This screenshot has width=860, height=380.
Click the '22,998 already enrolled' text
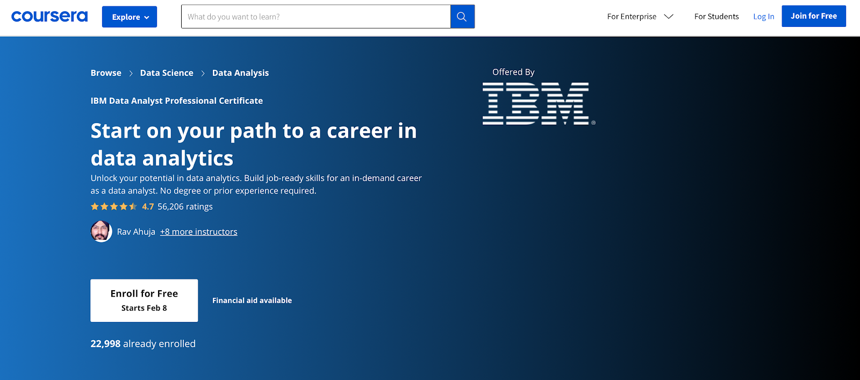click(x=143, y=344)
